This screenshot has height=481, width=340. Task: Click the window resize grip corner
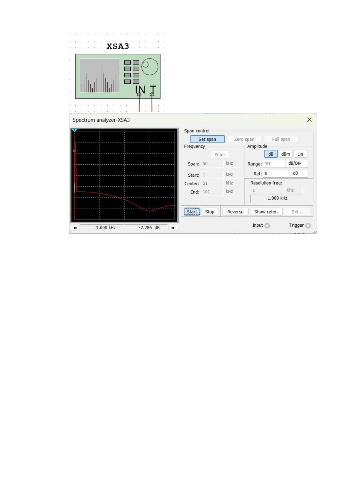tap(315, 232)
